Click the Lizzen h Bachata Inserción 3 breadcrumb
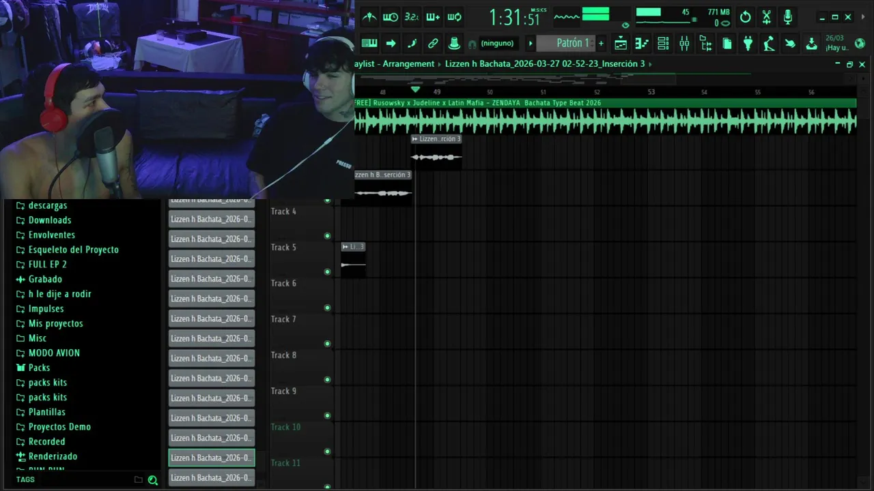The image size is (874, 491). (545, 63)
